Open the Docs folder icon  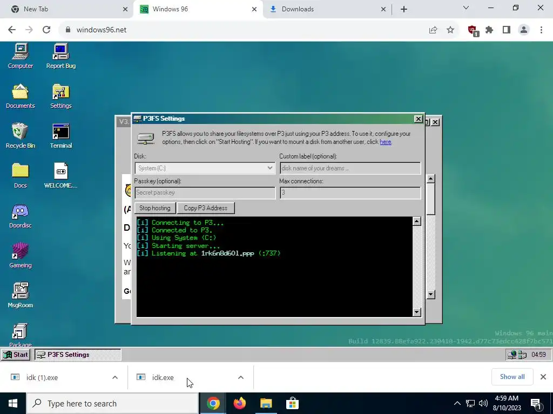click(20, 176)
